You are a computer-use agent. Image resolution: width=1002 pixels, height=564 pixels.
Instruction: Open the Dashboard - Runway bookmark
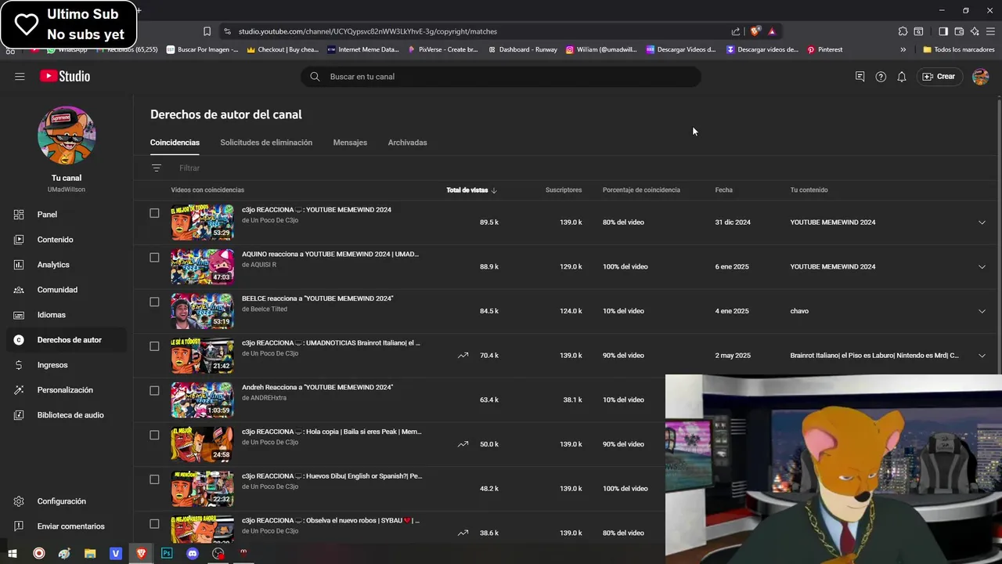click(522, 49)
